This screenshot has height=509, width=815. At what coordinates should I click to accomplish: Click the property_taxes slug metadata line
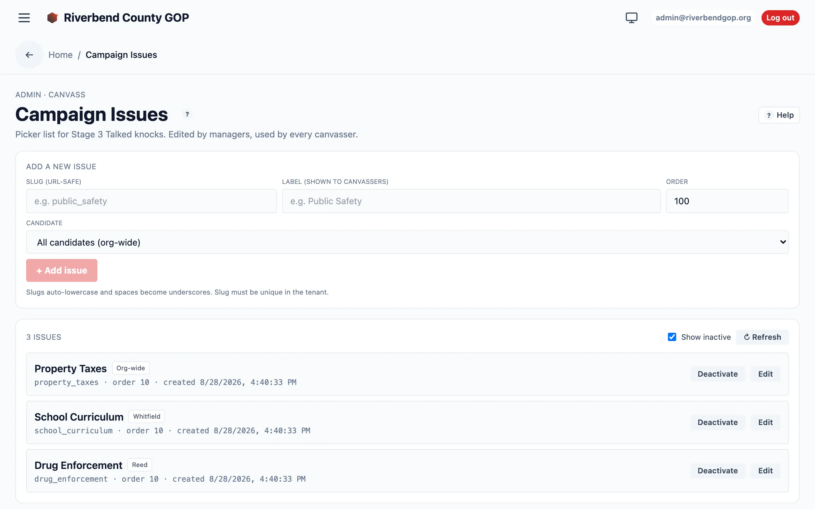point(165,382)
